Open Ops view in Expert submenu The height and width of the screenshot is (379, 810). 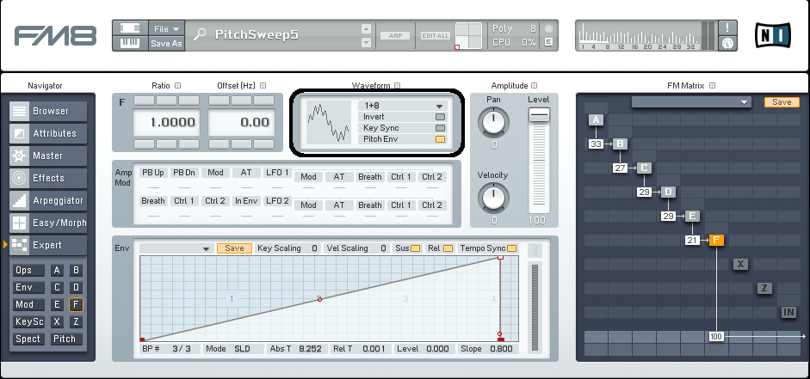coord(28,270)
